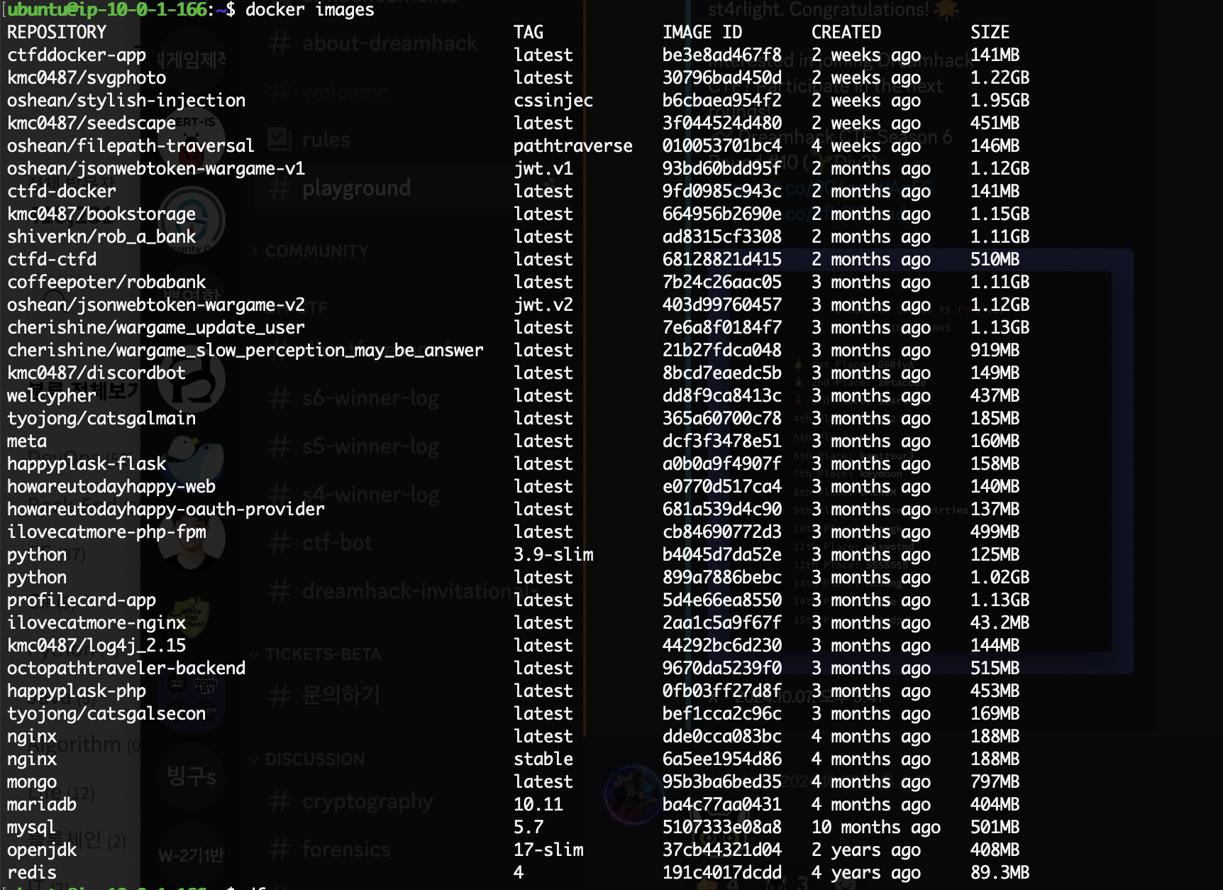The image size is (1223, 890).
Task: Open the ctf-bot channel
Action: coord(336,543)
